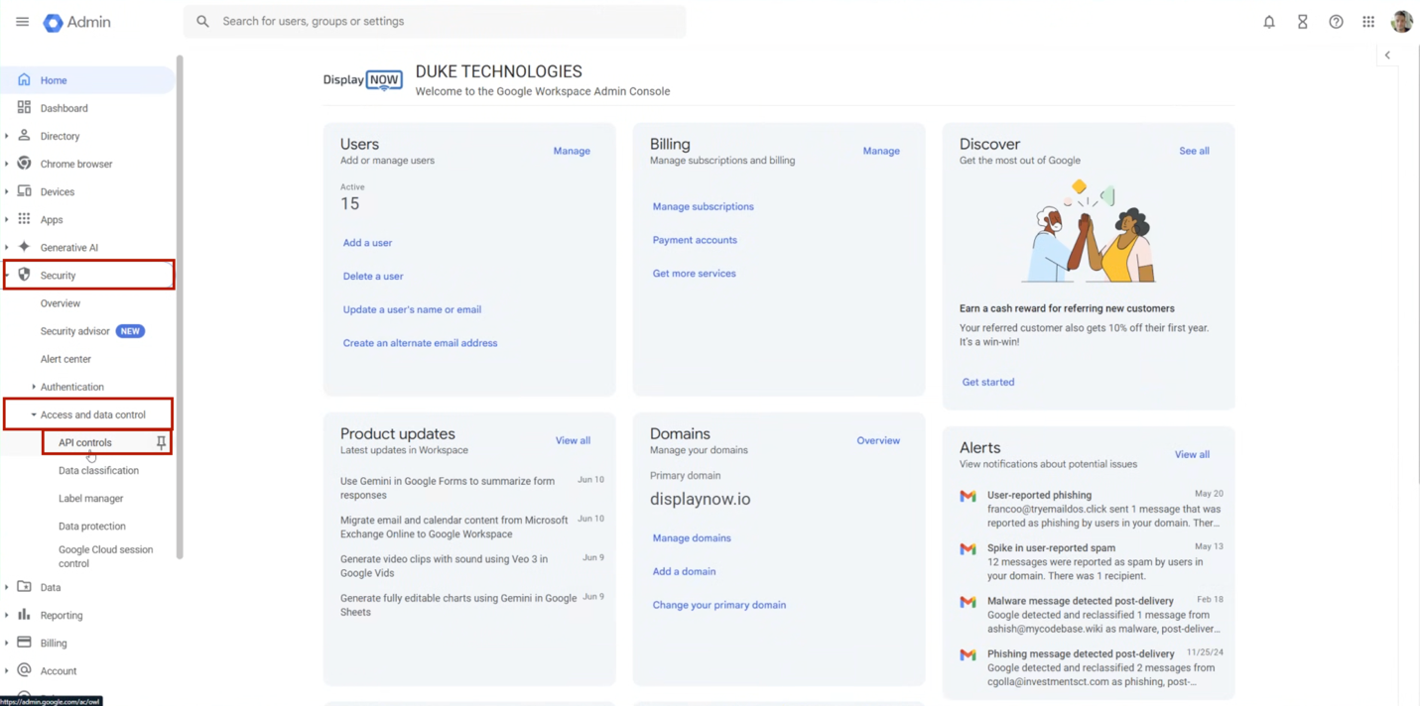Viewport: 1420px width, 706px height.
Task: Click the Reporting bar chart icon
Action: (24, 614)
